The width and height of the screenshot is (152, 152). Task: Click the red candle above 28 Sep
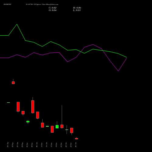(x=18, y=107)
